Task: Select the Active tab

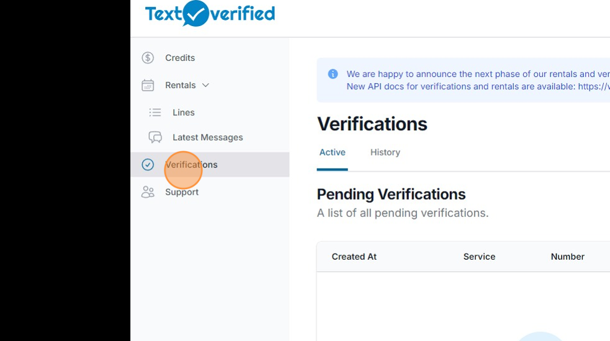Action: 332,152
